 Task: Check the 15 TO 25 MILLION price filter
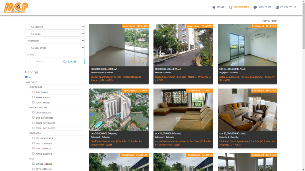34,164
